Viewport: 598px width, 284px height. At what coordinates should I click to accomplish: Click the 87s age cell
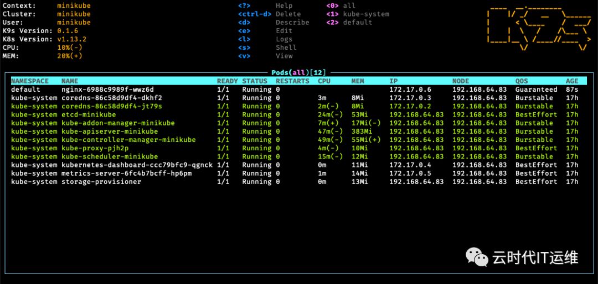[572, 90]
